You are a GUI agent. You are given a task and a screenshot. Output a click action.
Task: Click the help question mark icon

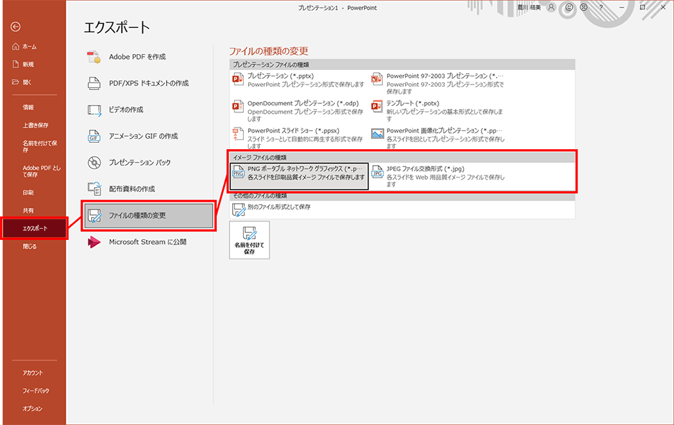pyautogui.click(x=601, y=8)
